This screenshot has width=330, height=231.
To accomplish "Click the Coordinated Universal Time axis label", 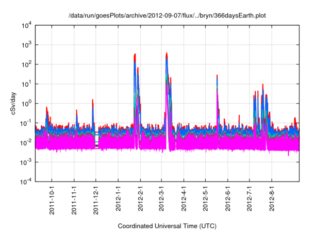I will point(168,226).
